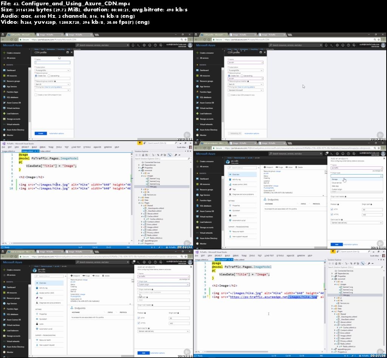
Task: Select the Use existing radio in the ps-cdn named form
Action: tap(242, 76)
